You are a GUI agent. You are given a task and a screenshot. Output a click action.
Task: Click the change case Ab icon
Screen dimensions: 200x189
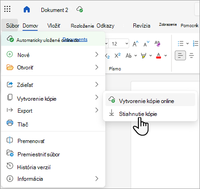tap(129, 56)
